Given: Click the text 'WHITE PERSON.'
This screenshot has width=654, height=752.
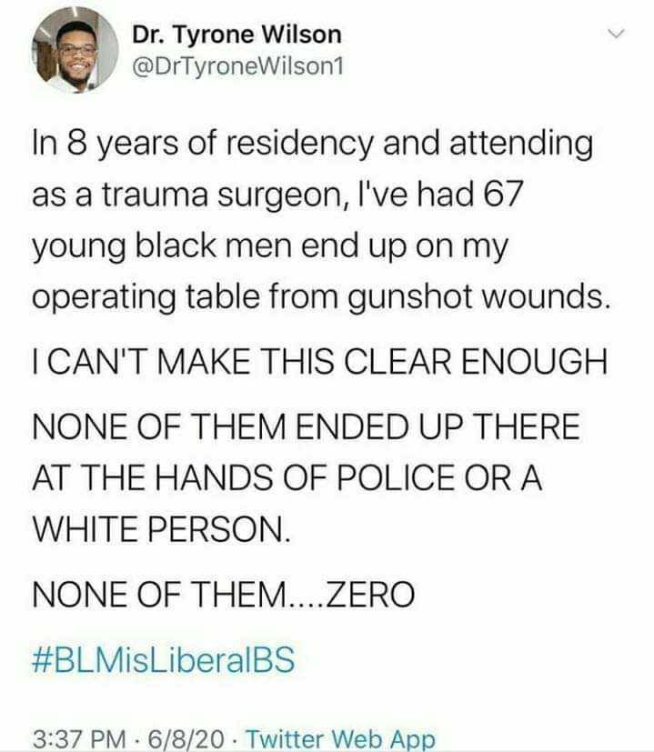Looking at the screenshot, I should pos(162,529).
